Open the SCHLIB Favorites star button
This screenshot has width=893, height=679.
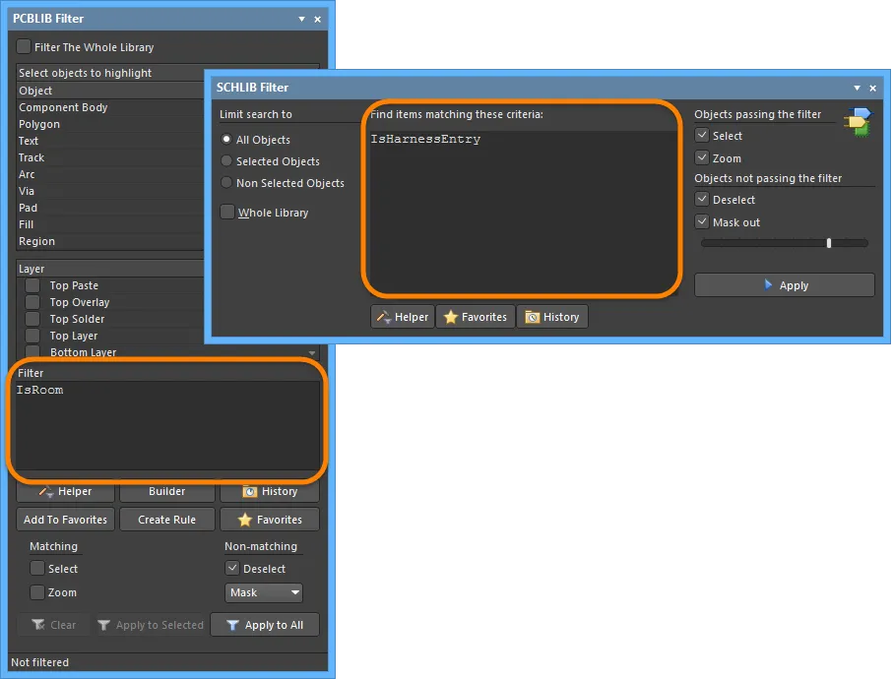(476, 317)
